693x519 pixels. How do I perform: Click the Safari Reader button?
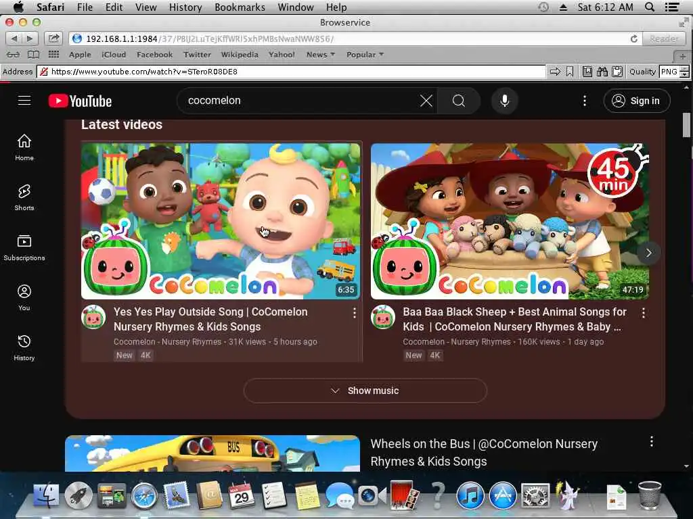(664, 39)
